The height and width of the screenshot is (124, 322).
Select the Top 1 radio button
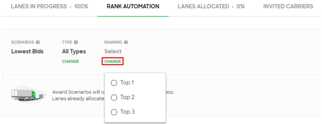click(x=114, y=83)
